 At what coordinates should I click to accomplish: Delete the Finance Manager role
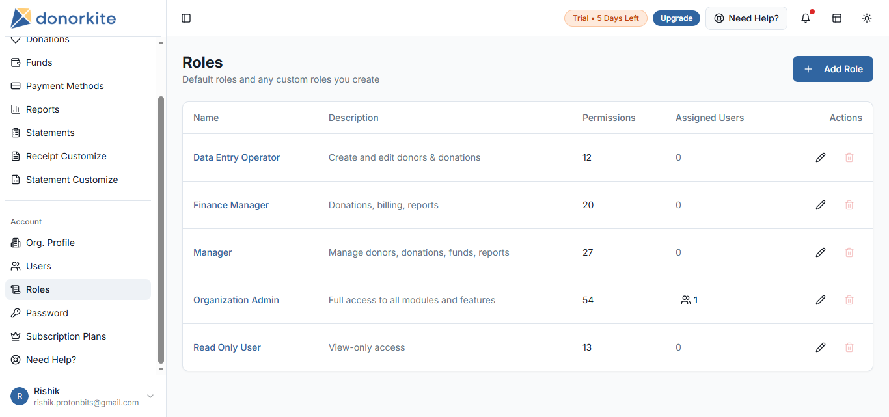click(849, 205)
